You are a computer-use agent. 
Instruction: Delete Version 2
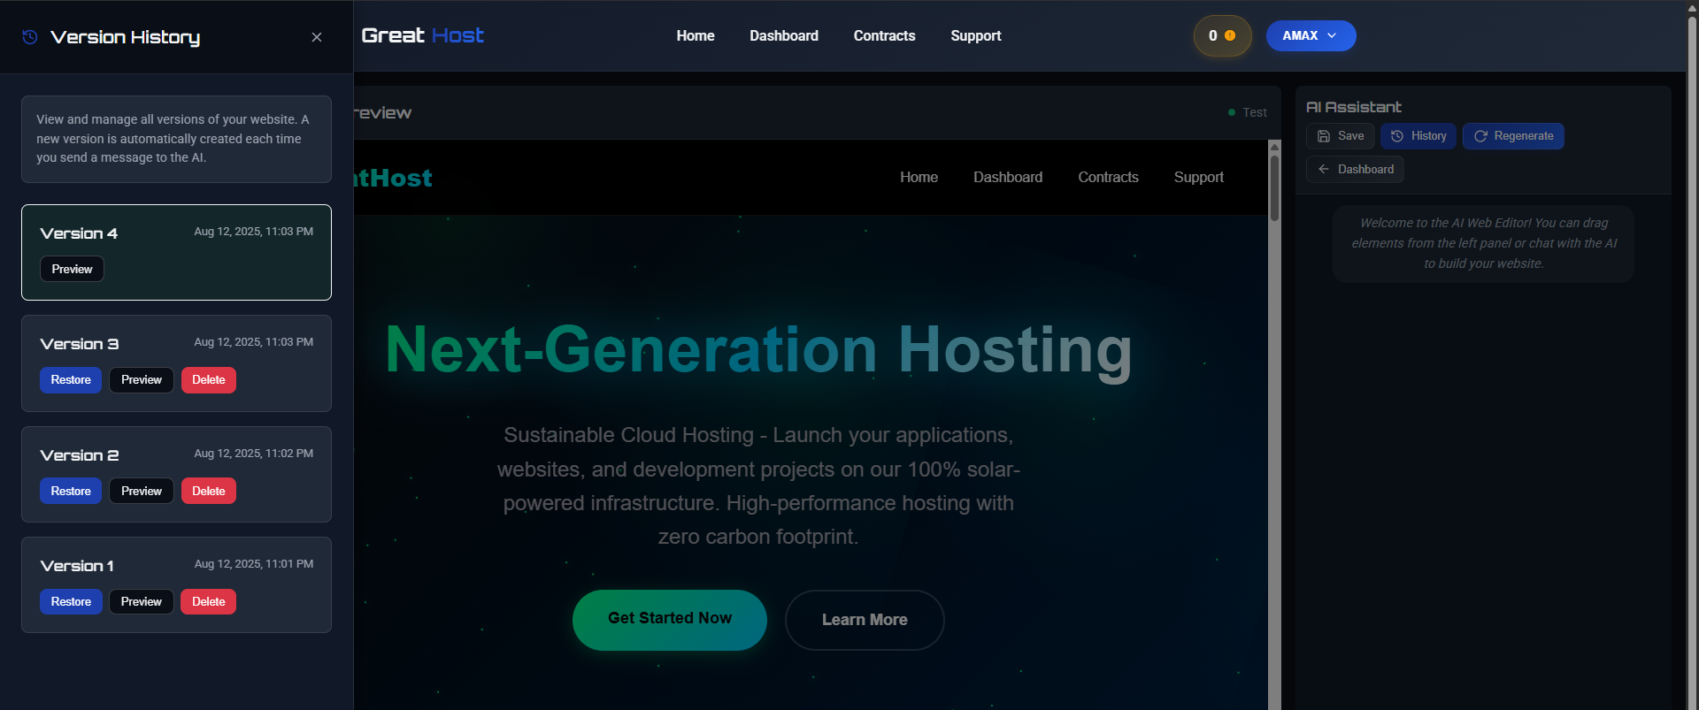tap(209, 492)
